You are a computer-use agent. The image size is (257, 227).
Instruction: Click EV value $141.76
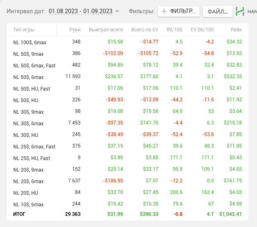(149, 123)
